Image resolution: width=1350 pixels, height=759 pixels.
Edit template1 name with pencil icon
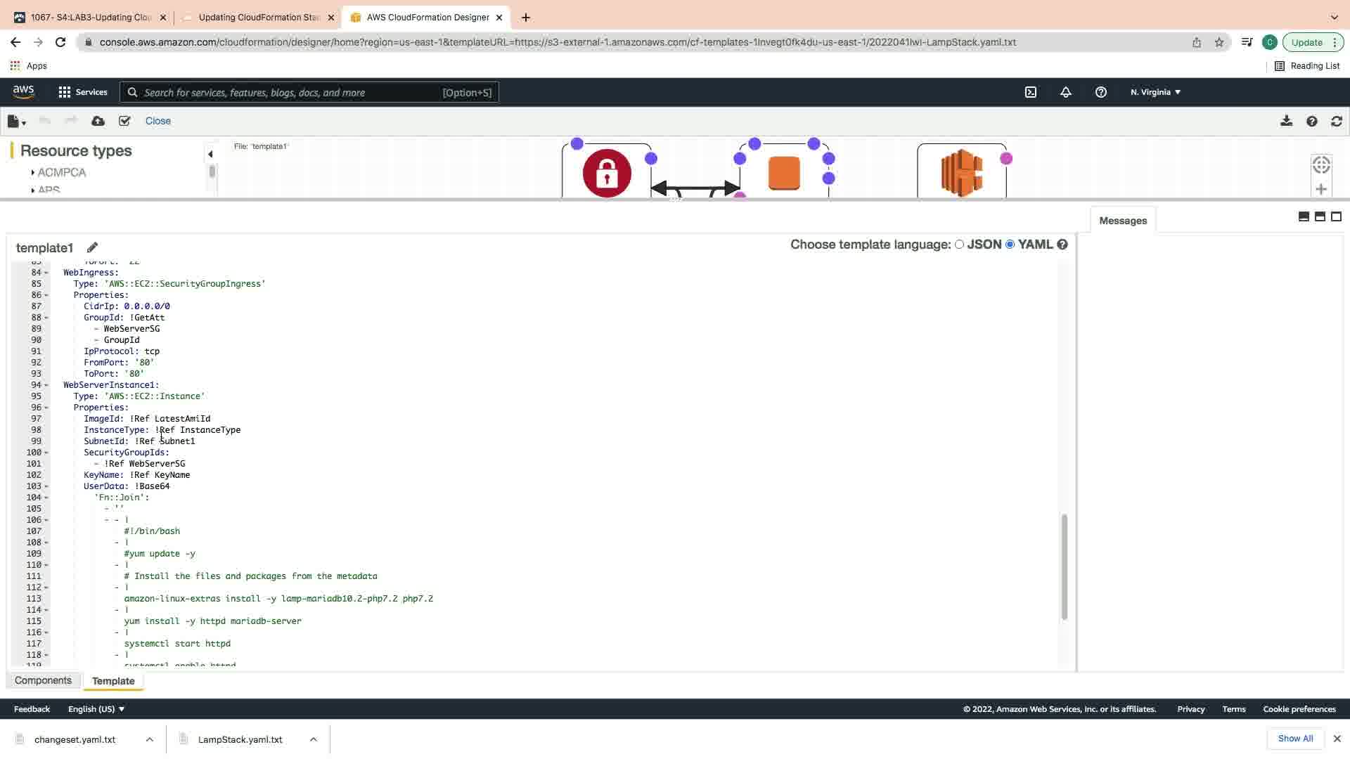pos(92,247)
